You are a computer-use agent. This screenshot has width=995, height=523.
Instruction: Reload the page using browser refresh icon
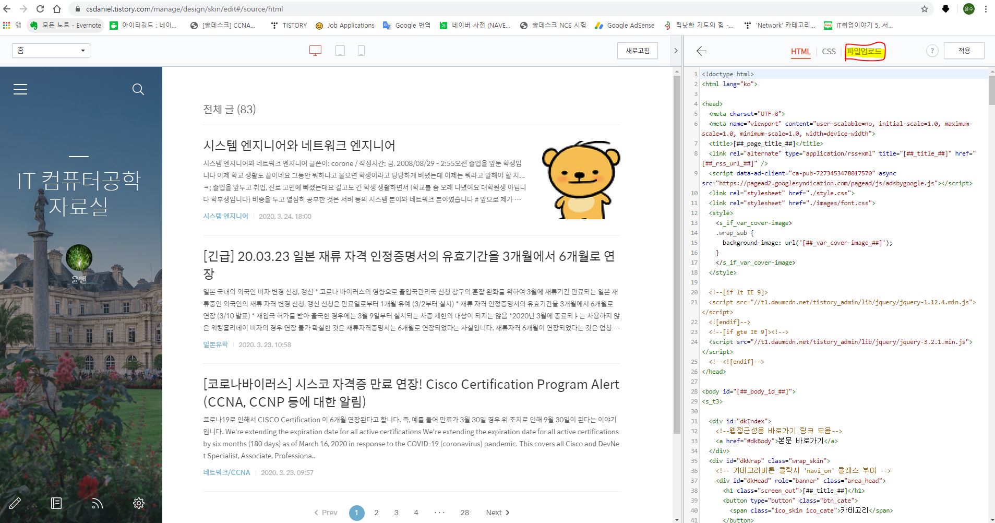pyautogui.click(x=40, y=9)
